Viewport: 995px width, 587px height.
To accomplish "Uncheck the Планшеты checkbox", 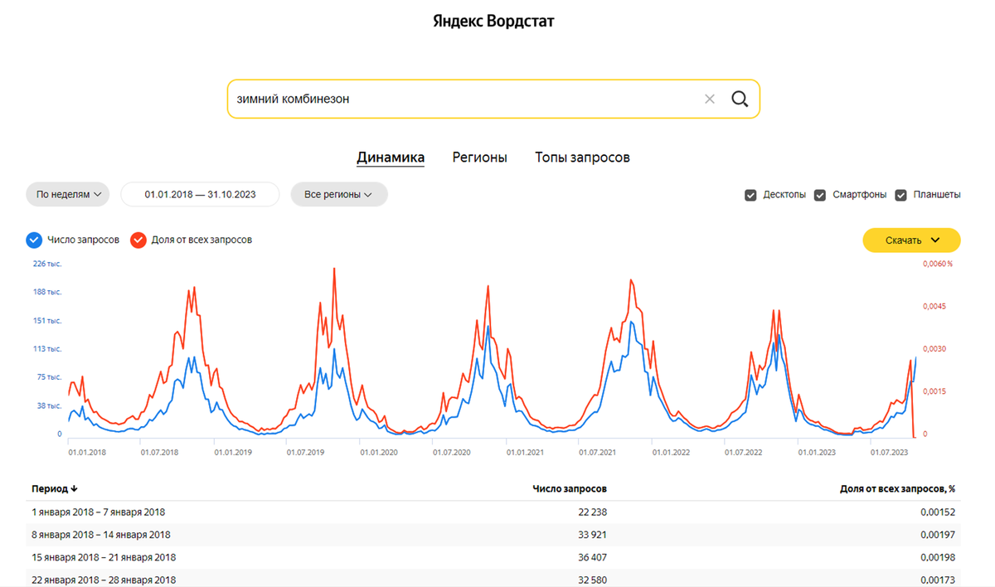I will pyautogui.click(x=901, y=195).
